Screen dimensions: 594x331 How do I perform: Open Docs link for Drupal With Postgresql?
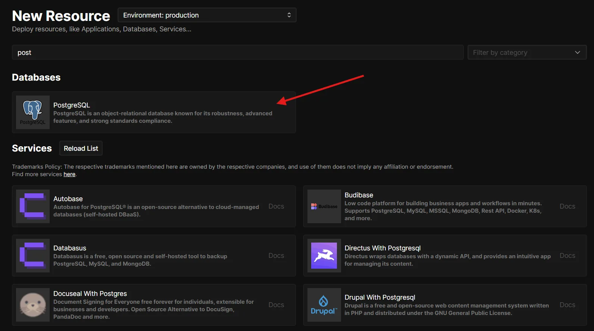coord(567,305)
